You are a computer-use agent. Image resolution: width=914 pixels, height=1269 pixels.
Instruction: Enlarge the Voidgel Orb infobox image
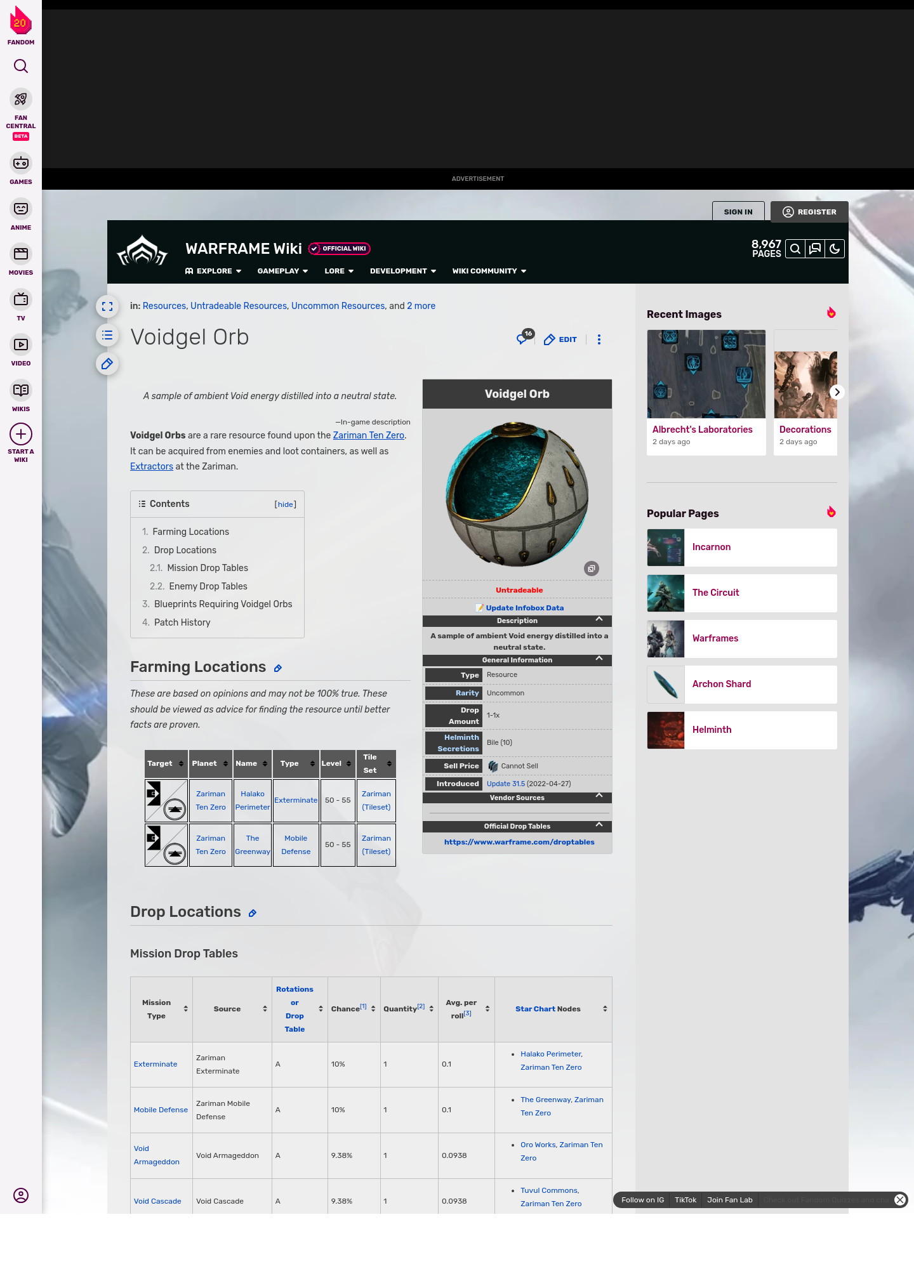(592, 569)
